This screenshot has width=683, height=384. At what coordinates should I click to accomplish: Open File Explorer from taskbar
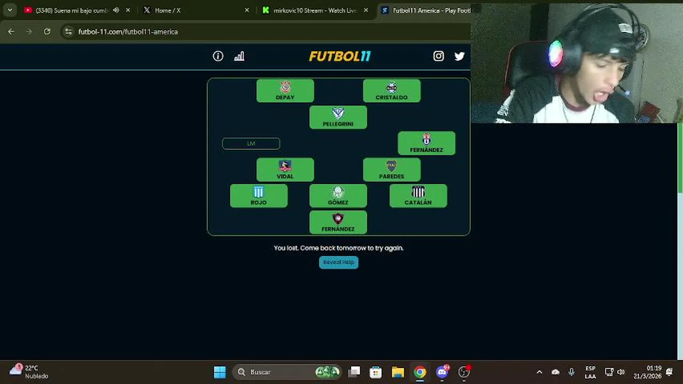click(398, 372)
